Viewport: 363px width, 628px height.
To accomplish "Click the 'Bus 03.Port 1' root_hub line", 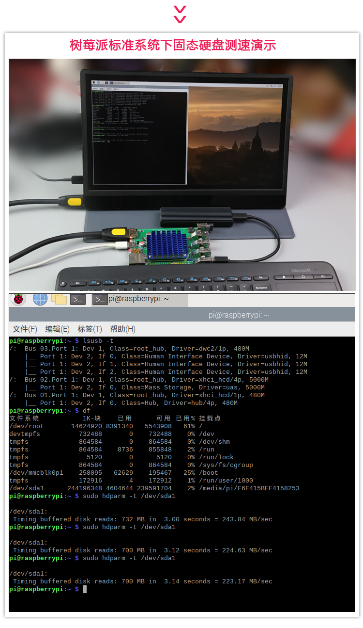I will pos(129,349).
